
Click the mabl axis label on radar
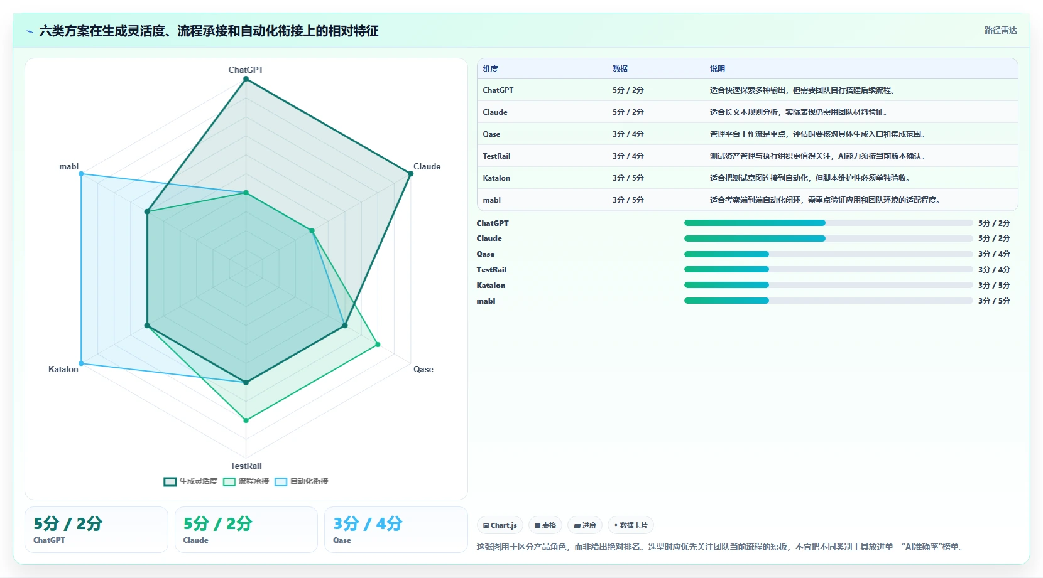(x=68, y=166)
